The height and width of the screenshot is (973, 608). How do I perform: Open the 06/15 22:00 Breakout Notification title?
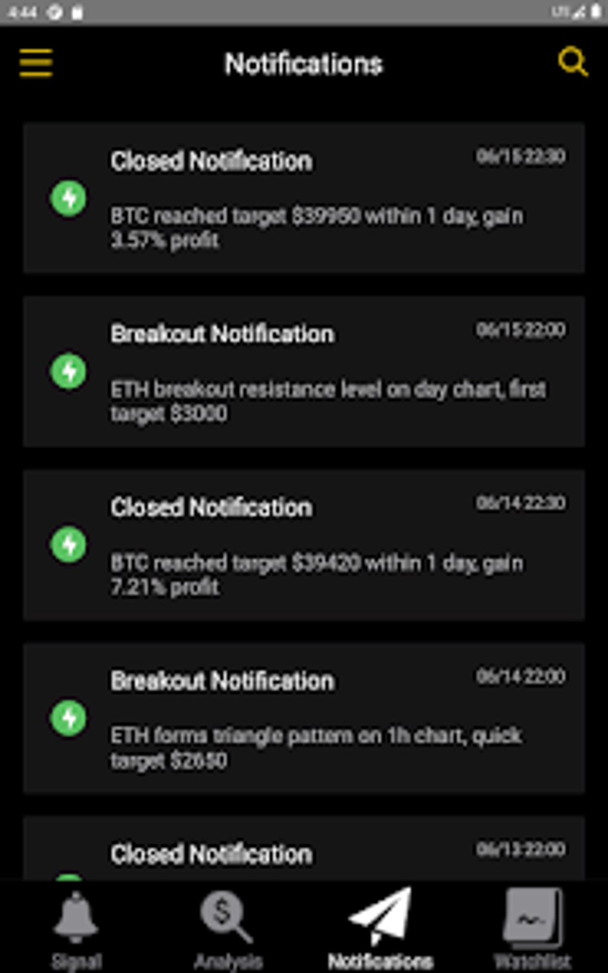point(222,334)
